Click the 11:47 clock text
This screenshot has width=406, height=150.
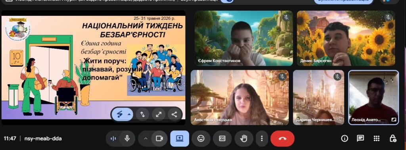click(10, 139)
